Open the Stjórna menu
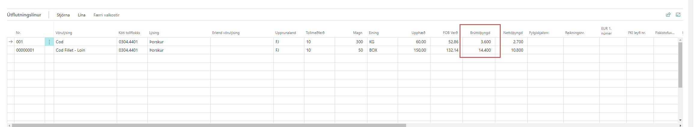 tap(63, 15)
